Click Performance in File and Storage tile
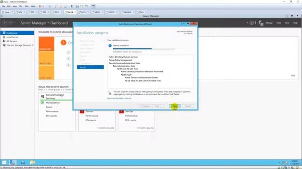 point(52,111)
